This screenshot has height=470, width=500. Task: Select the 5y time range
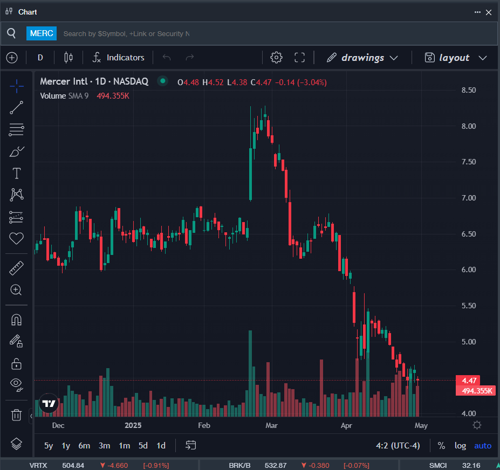pyautogui.click(x=49, y=445)
